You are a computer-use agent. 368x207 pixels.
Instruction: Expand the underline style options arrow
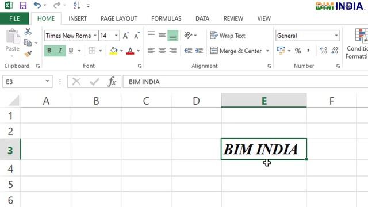point(79,51)
